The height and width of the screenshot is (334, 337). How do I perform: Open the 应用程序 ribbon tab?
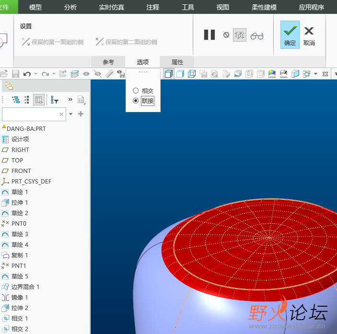tap(312, 7)
